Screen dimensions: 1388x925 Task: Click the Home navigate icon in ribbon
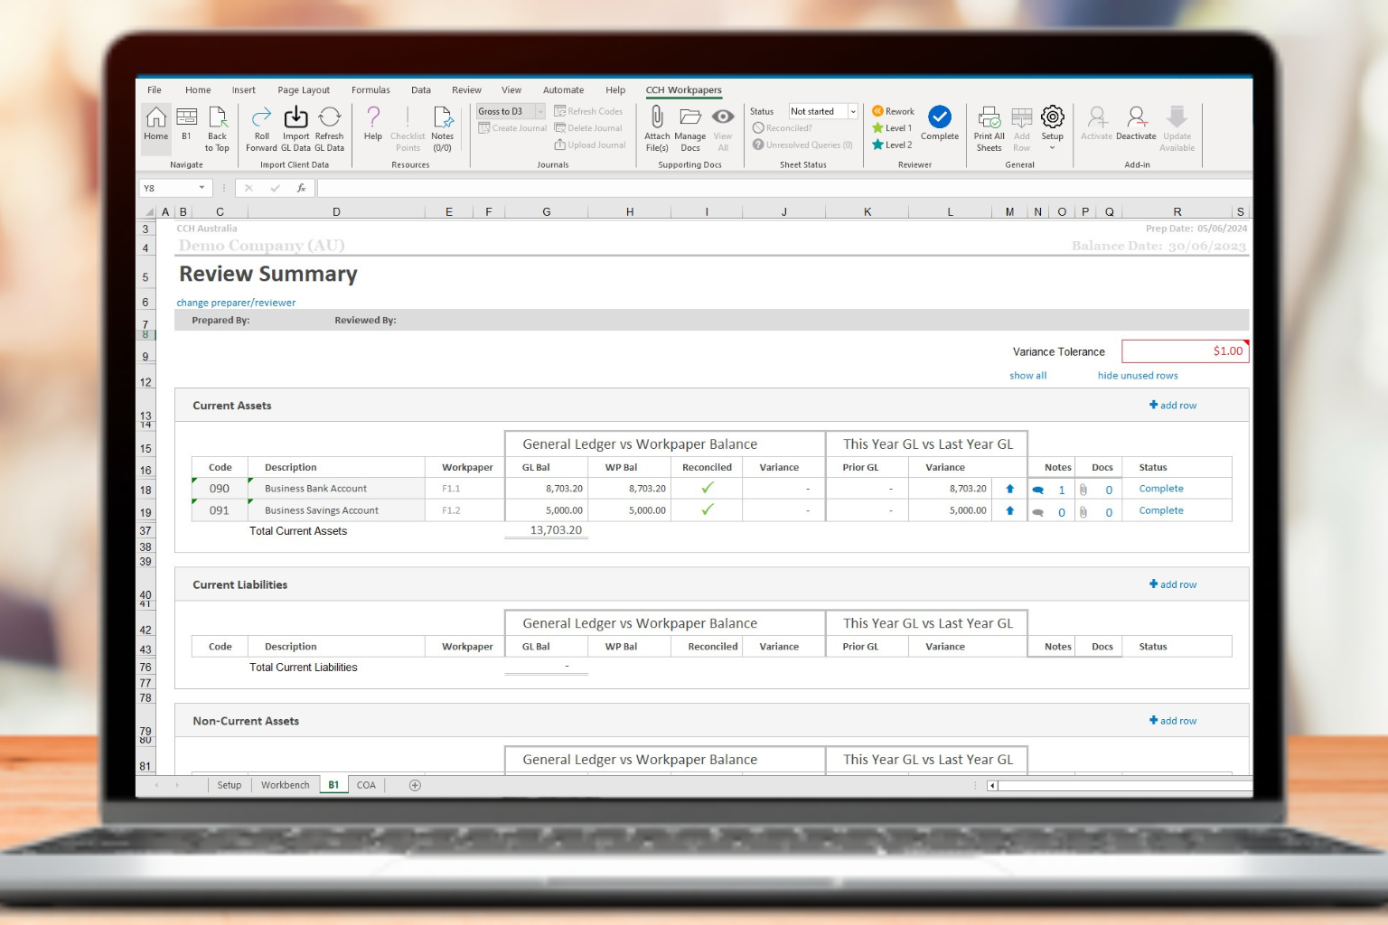pos(155,123)
